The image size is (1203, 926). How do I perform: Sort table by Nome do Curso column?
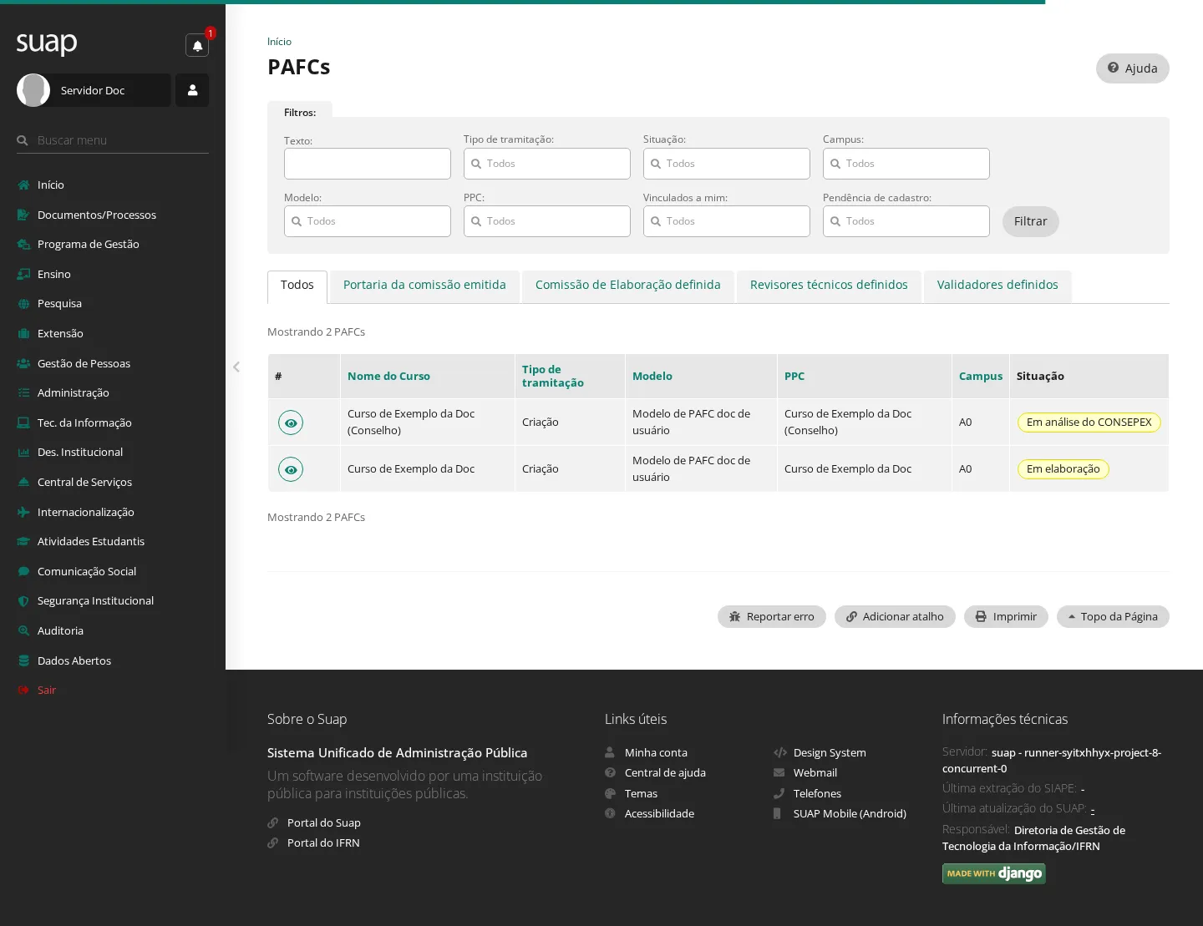click(x=388, y=377)
